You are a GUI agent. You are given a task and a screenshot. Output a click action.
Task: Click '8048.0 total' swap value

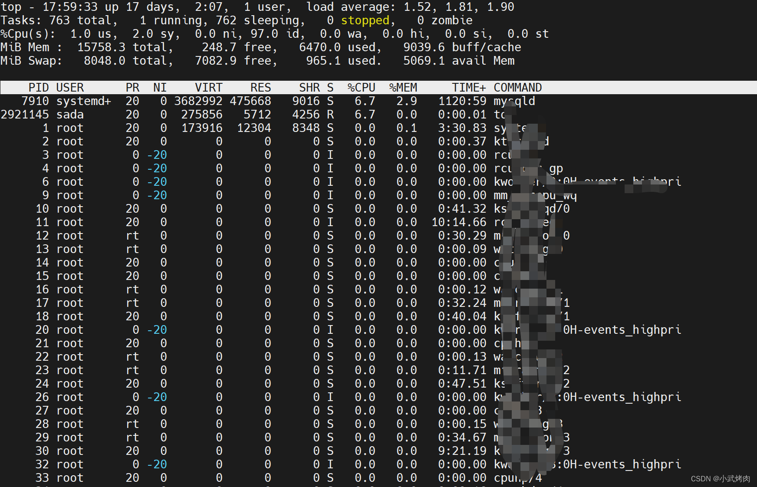(125, 61)
